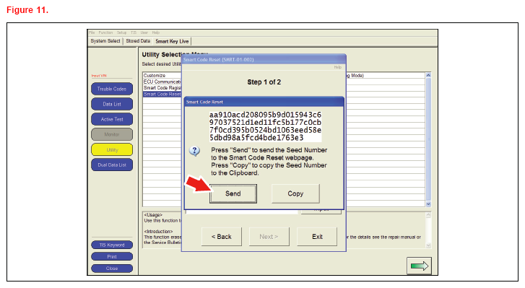Switch to the Stored Data tab
This screenshot has height=288, width=525.
[x=138, y=41]
